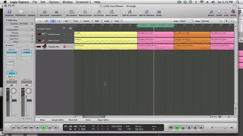Select the Yamaha piano track icon
Screen dimensions: 243x136
coord(44,46)
